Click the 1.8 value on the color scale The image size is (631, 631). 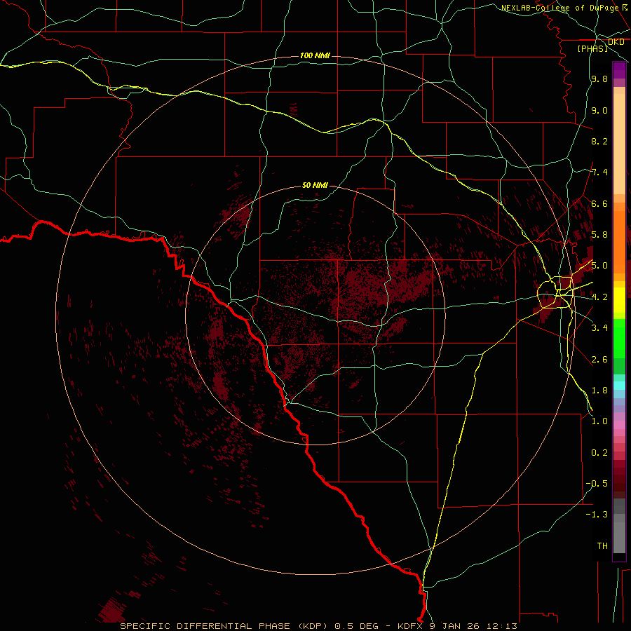coord(599,391)
